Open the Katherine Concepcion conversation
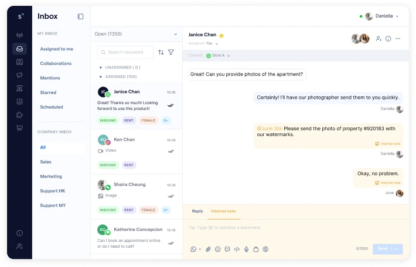Screen dimensions: 416x267 [x=137, y=237]
